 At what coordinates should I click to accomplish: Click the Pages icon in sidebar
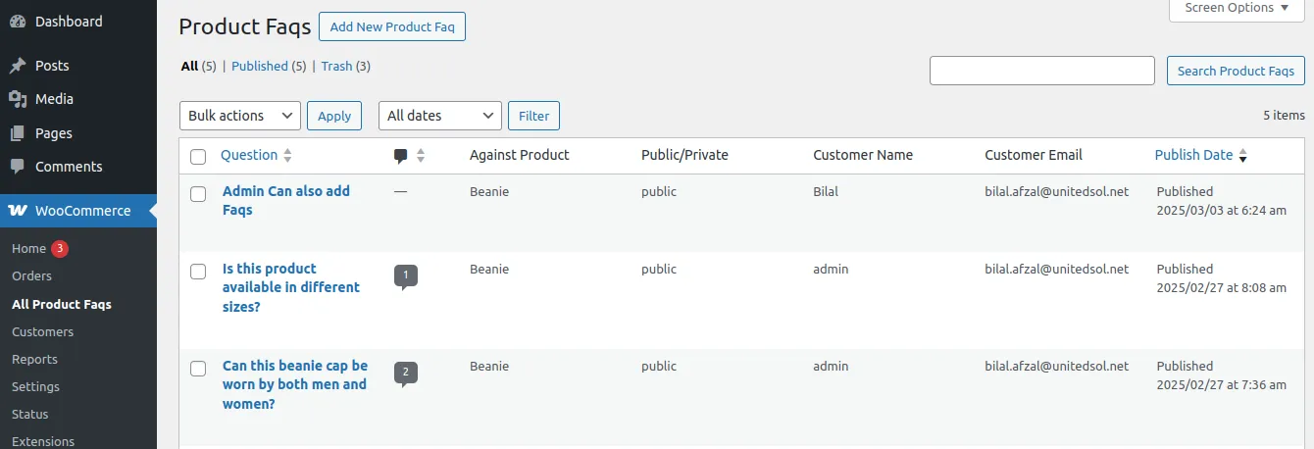point(18,133)
